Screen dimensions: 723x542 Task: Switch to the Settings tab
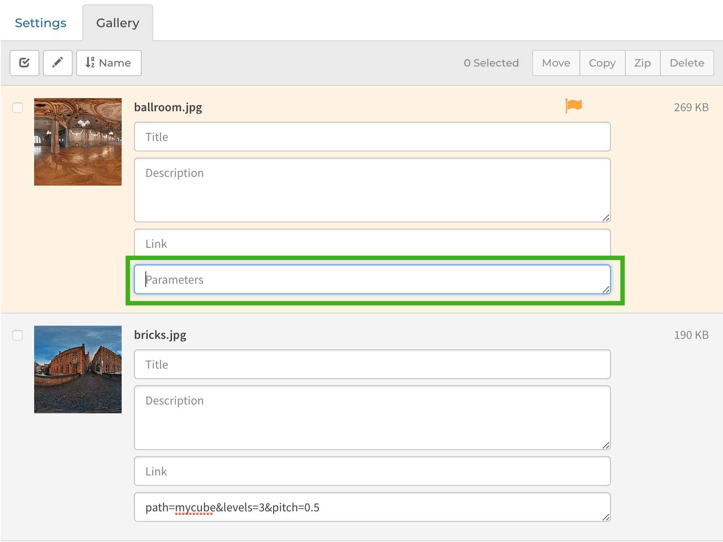(41, 23)
